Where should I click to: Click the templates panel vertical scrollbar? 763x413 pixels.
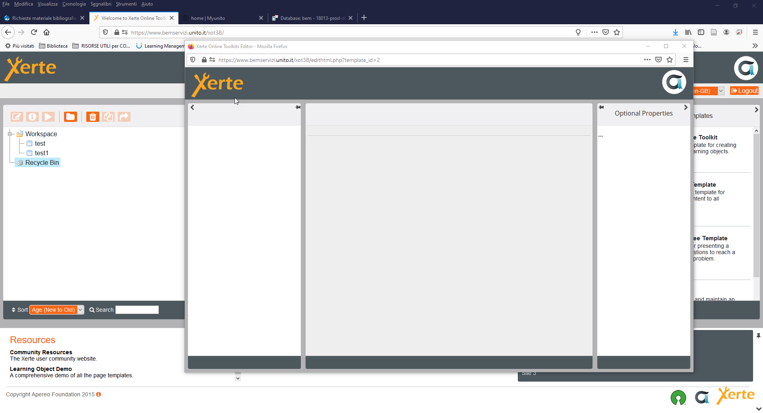tap(756, 205)
